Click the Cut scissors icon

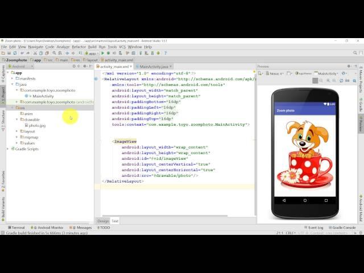(x=35, y=53)
